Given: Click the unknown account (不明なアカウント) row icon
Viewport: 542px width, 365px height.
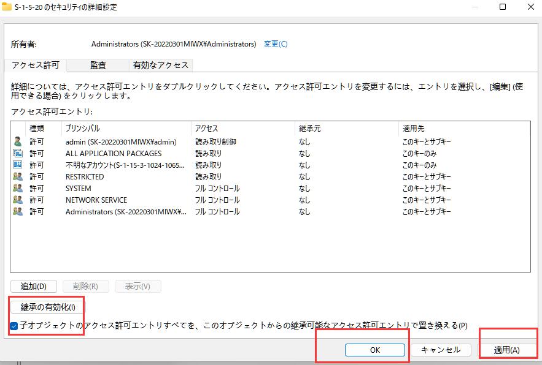Looking at the screenshot, I should click(18, 165).
